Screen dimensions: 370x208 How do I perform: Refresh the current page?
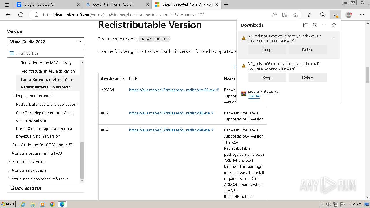pos(21,15)
